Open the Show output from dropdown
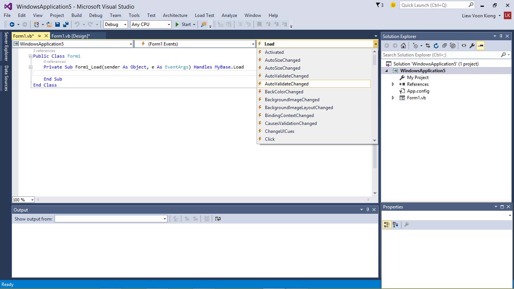The image size is (514, 289). coord(111,219)
